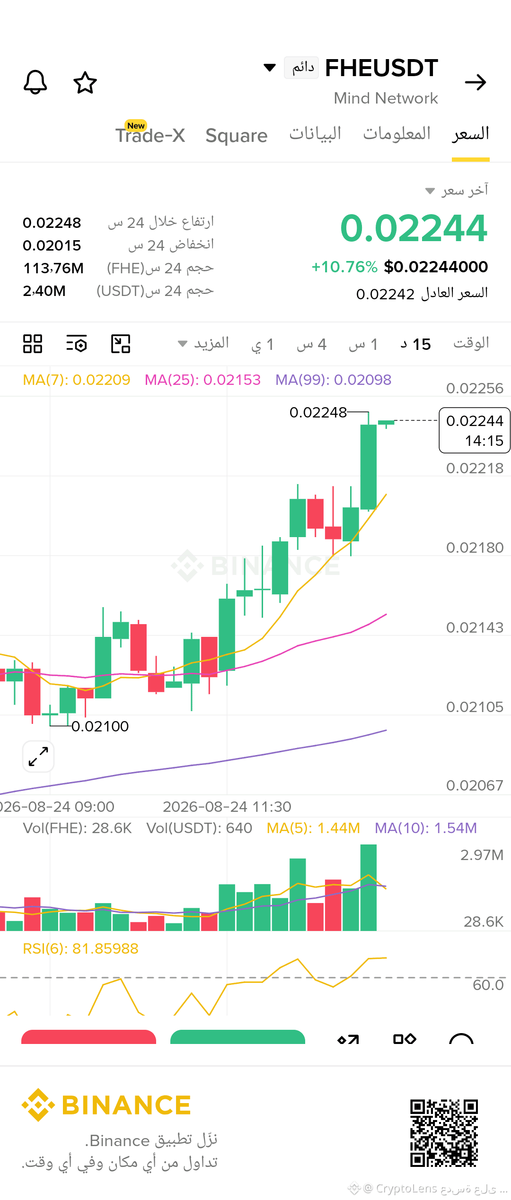Tap the forward arrow at top right
This screenshot has height=1200, width=511.
(476, 82)
